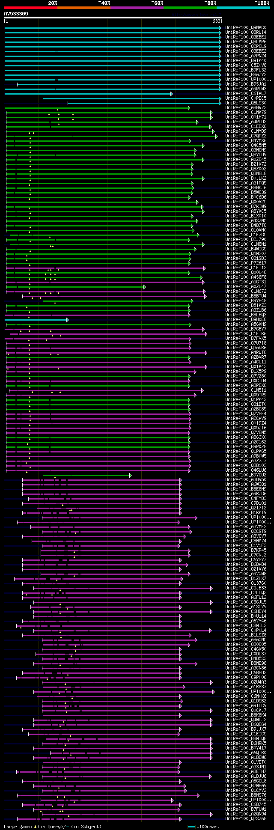Select the UniRef100_P72617 label
This screenshot has width=274, height=830.
[246, 263]
